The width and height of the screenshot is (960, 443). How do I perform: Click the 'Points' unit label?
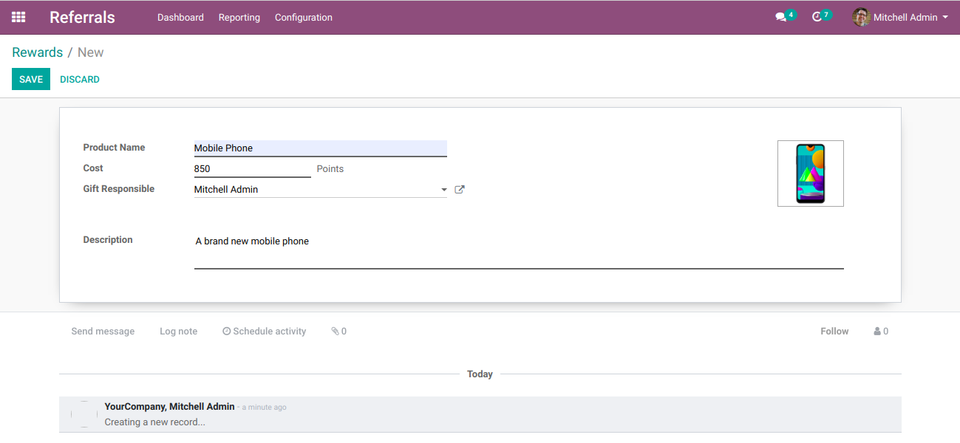tap(330, 169)
